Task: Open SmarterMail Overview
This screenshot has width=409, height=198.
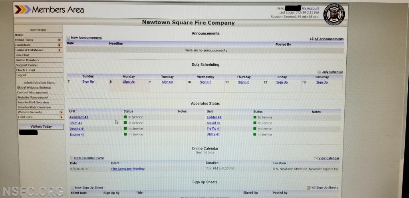Action: coord(33,102)
